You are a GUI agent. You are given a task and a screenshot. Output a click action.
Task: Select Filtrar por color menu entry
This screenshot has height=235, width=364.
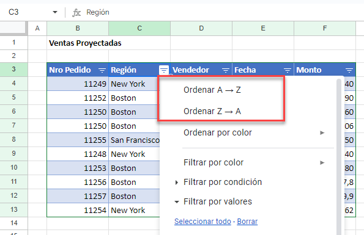pyautogui.click(x=214, y=162)
